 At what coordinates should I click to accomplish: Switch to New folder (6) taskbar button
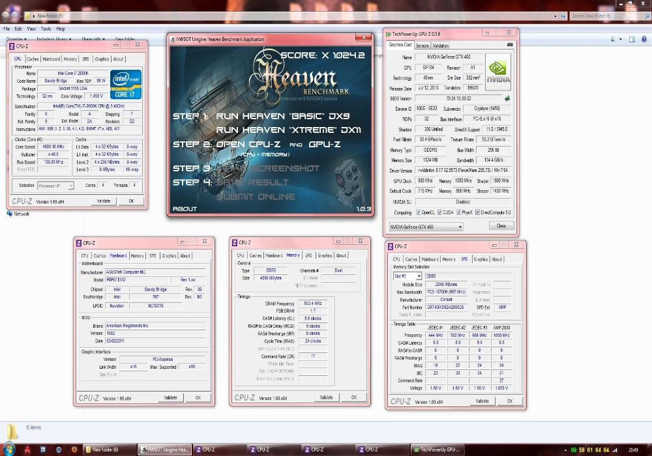pos(110,449)
